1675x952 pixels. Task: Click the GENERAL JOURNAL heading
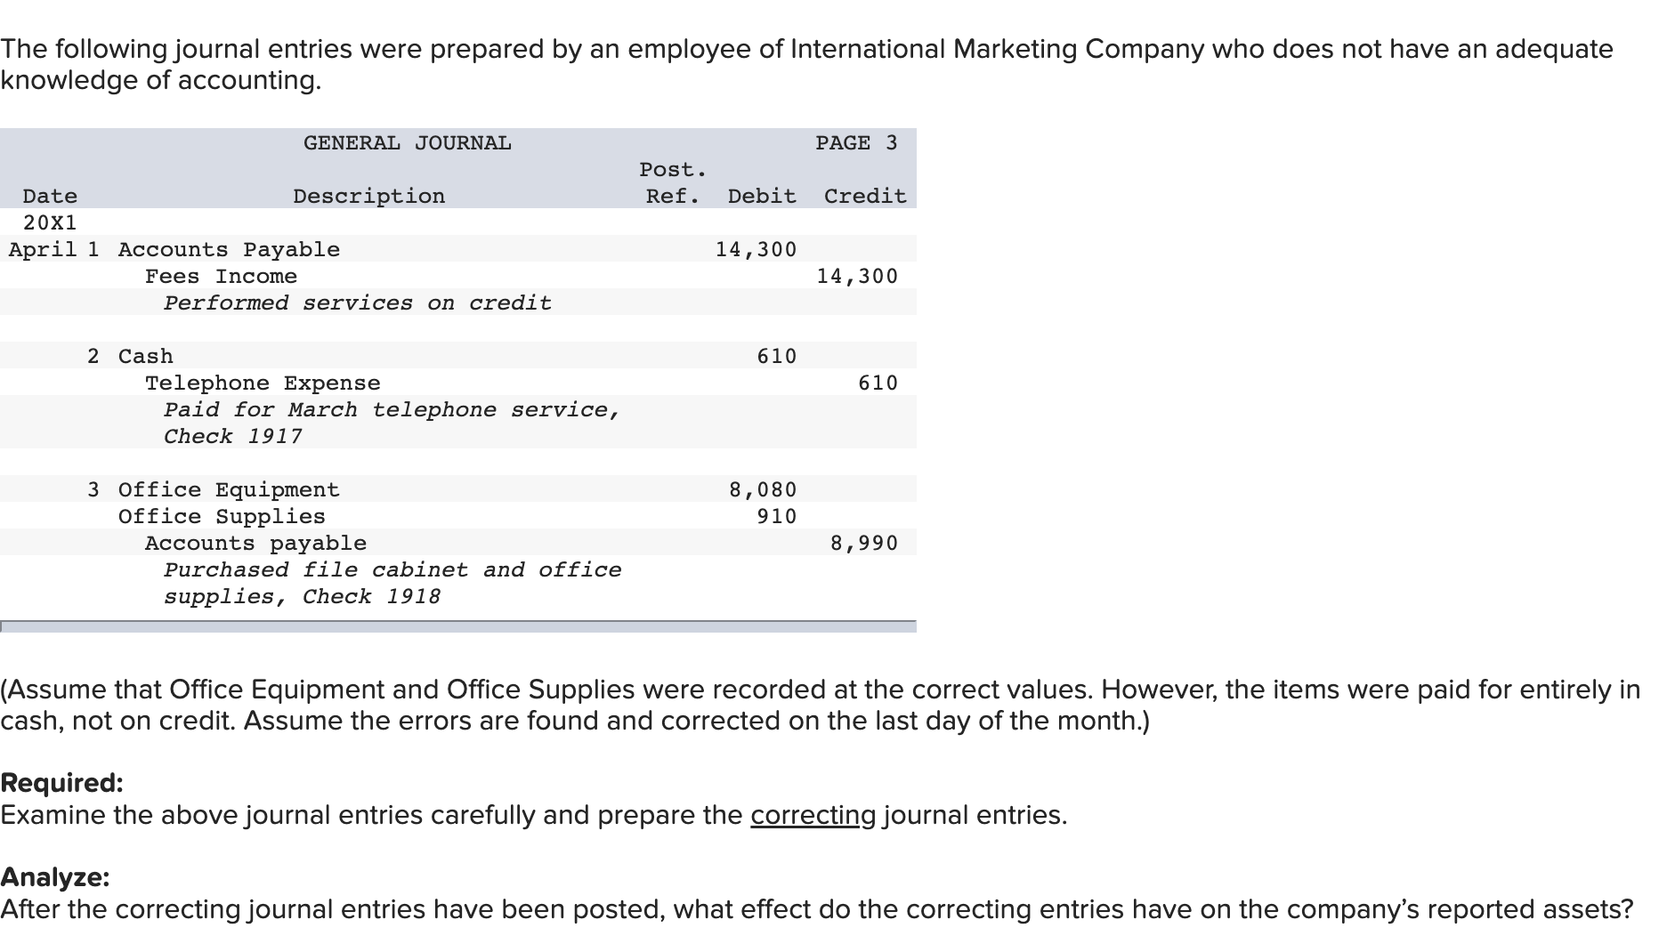point(408,142)
